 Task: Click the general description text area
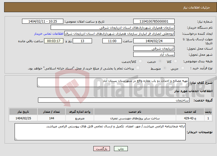tap(113, 82)
